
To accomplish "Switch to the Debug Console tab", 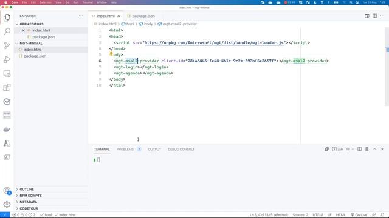I will point(181,150).
